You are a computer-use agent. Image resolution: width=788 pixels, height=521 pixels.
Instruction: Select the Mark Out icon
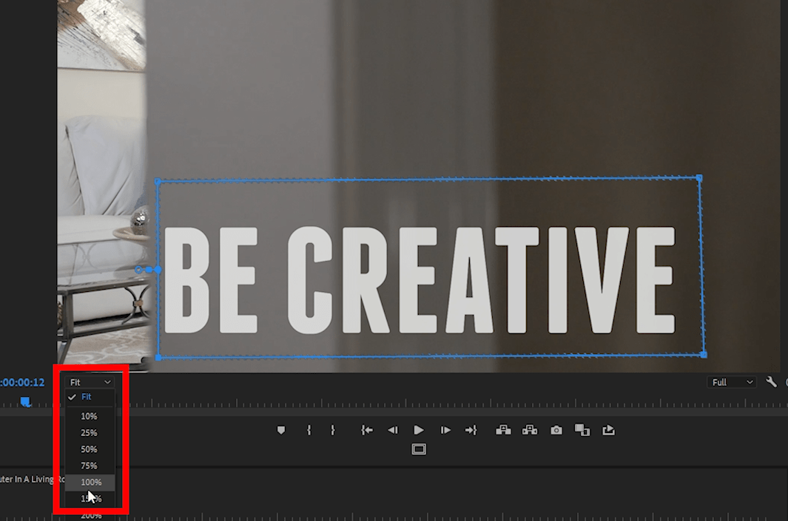334,429
